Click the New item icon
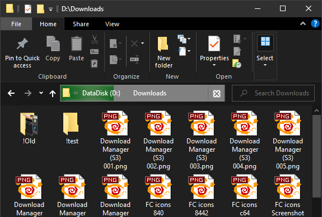Screen dimensions: 322x217 pyautogui.click(x=182, y=39)
